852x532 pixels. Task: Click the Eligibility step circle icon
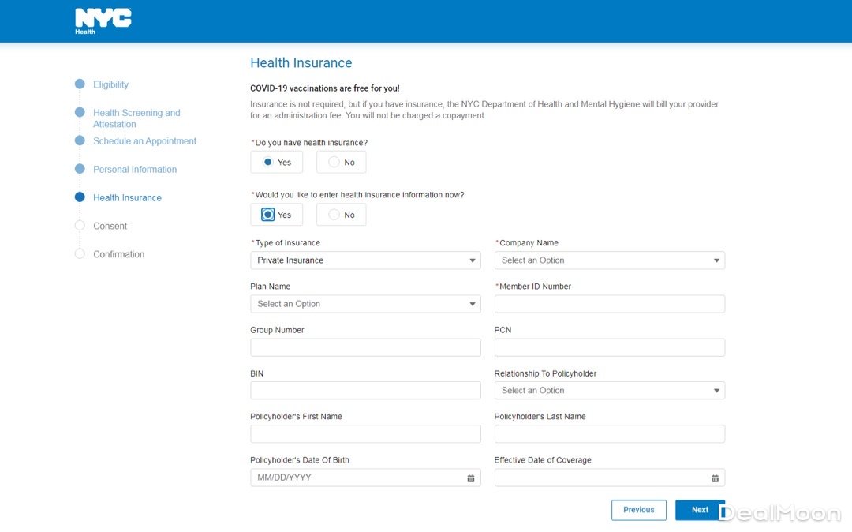[80, 84]
